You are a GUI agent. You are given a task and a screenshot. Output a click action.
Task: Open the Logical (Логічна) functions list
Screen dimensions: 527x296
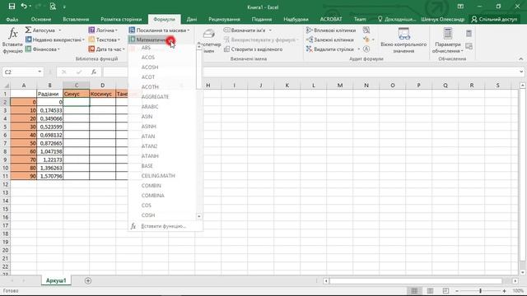[103, 30]
